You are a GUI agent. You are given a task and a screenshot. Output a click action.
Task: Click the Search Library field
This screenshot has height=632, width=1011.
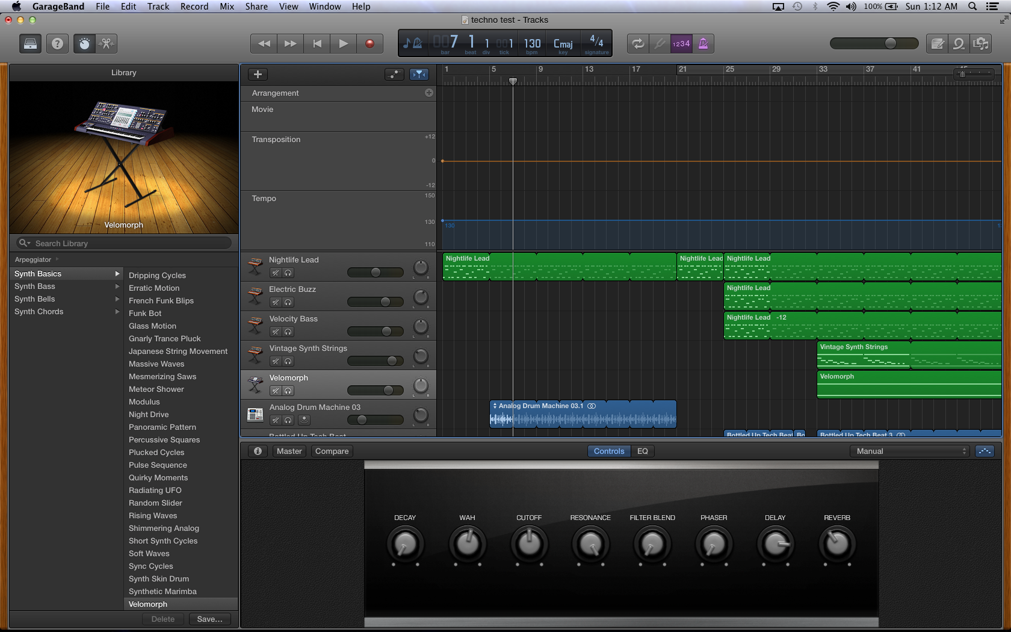coord(124,243)
